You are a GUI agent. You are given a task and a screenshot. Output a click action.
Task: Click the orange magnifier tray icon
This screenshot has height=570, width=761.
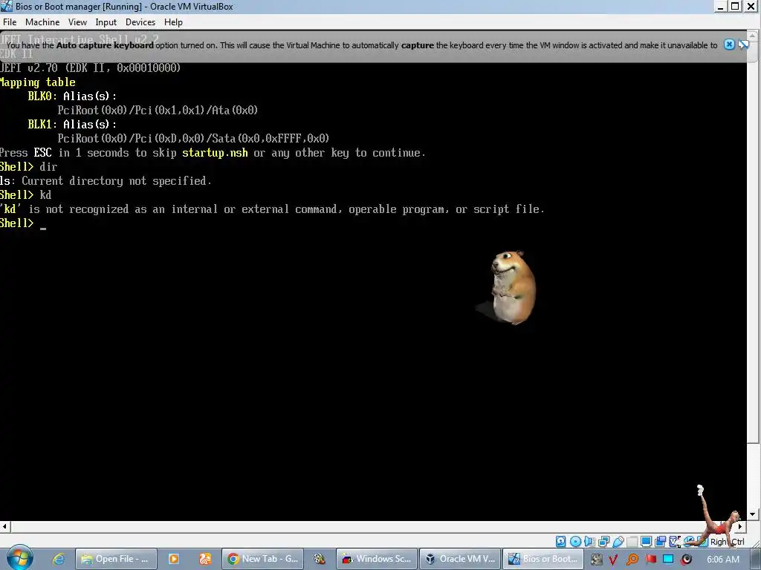click(632, 560)
